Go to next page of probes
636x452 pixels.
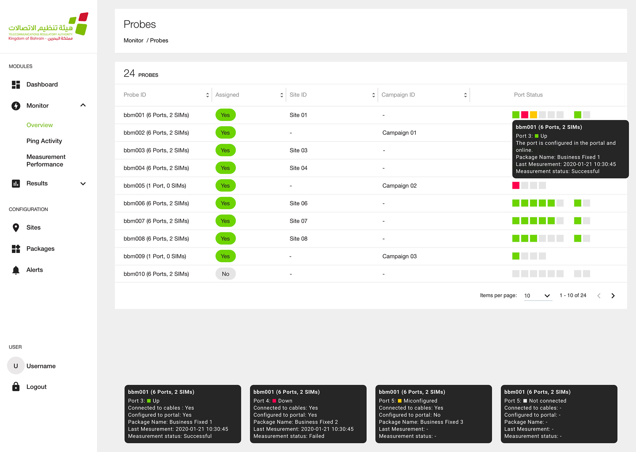(613, 296)
